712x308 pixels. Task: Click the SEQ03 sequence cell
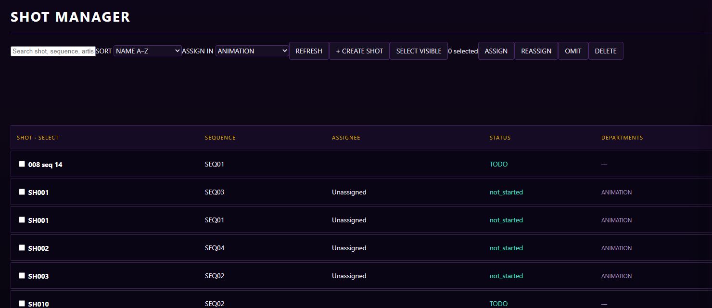[x=215, y=192]
